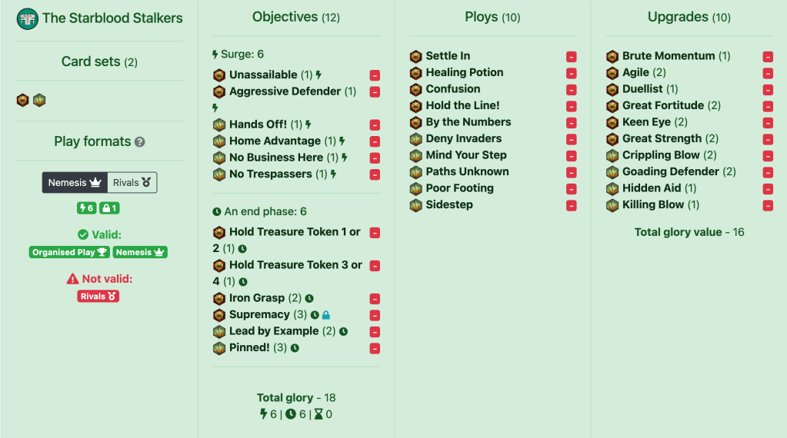The height and width of the screenshot is (438, 787).
Task: Remove Sidestep ploy via red minus icon
Action: (571, 205)
